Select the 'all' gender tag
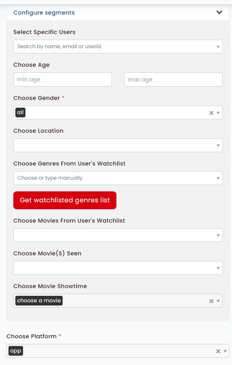 pos(21,112)
